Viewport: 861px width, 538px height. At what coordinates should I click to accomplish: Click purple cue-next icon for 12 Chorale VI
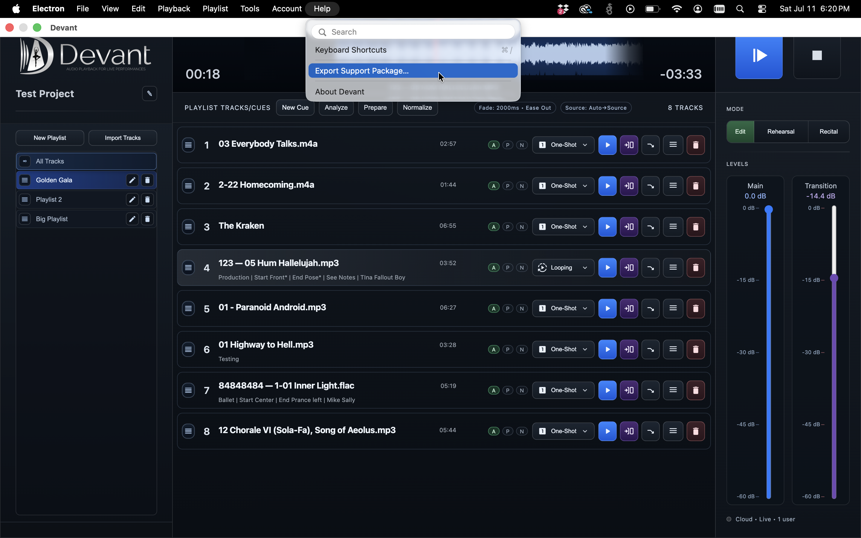(629, 431)
